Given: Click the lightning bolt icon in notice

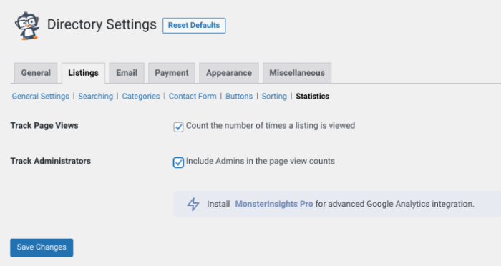Looking at the screenshot, I should tap(193, 204).
